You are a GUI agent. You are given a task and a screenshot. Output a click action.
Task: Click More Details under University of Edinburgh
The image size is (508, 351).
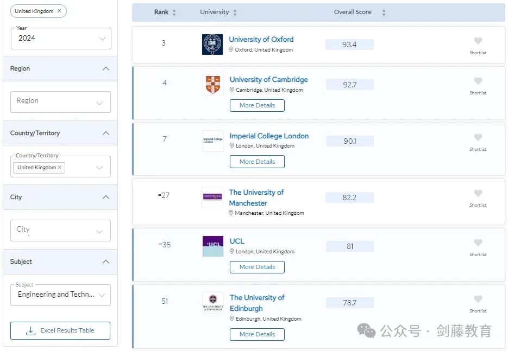257,334
